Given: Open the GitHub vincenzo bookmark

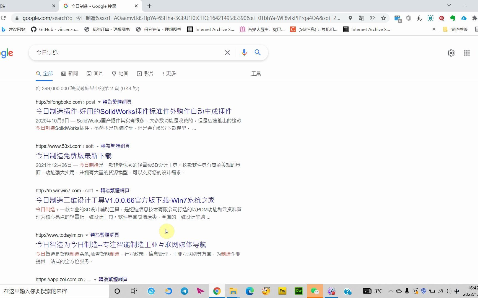Looking at the screenshot, I should (55, 29).
